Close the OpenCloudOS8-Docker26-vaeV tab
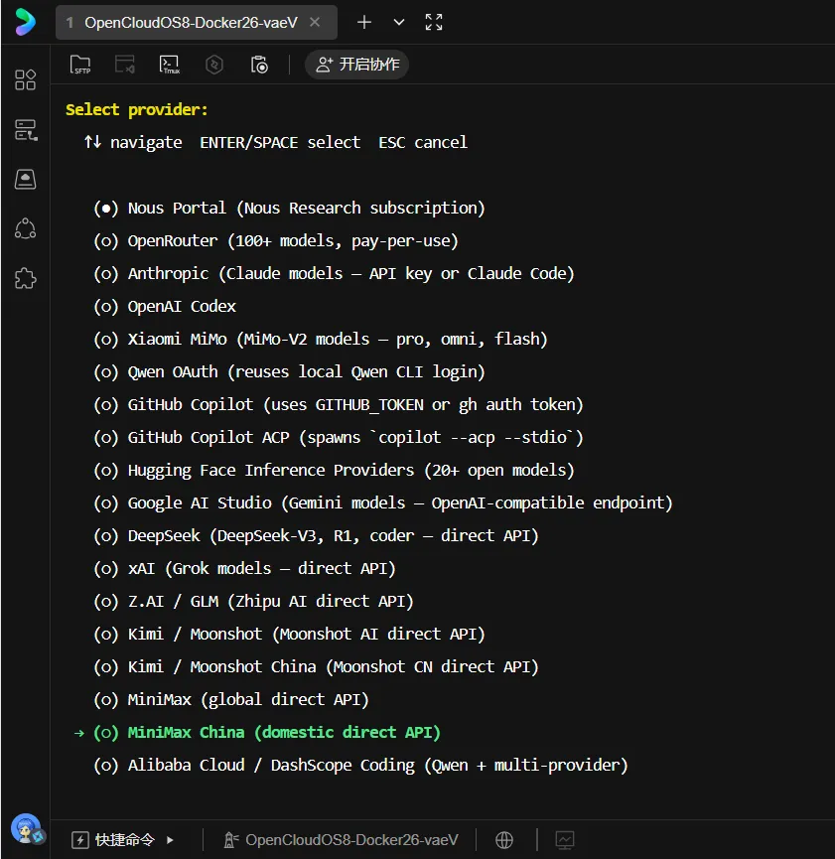Screen dimensions: 835x859 pos(315,22)
